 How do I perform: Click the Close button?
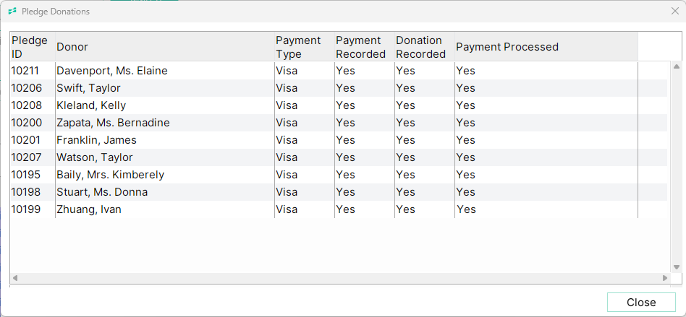tap(641, 302)
